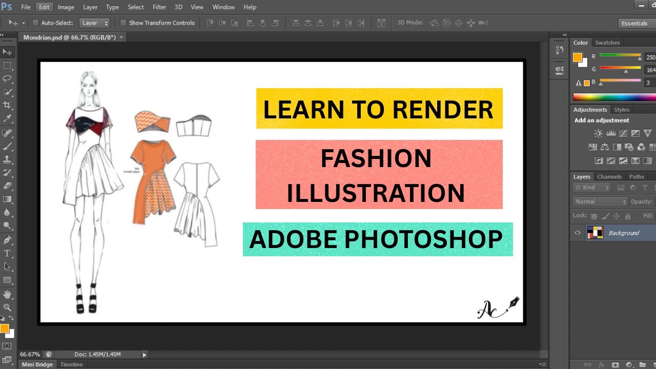
Task: Hide the Background layer eye icon
Action: [x=578, y=233]
